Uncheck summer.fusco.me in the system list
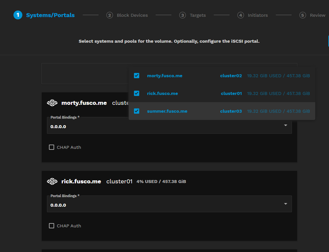Screen dimensions: 329x252 tap(137, 111)
